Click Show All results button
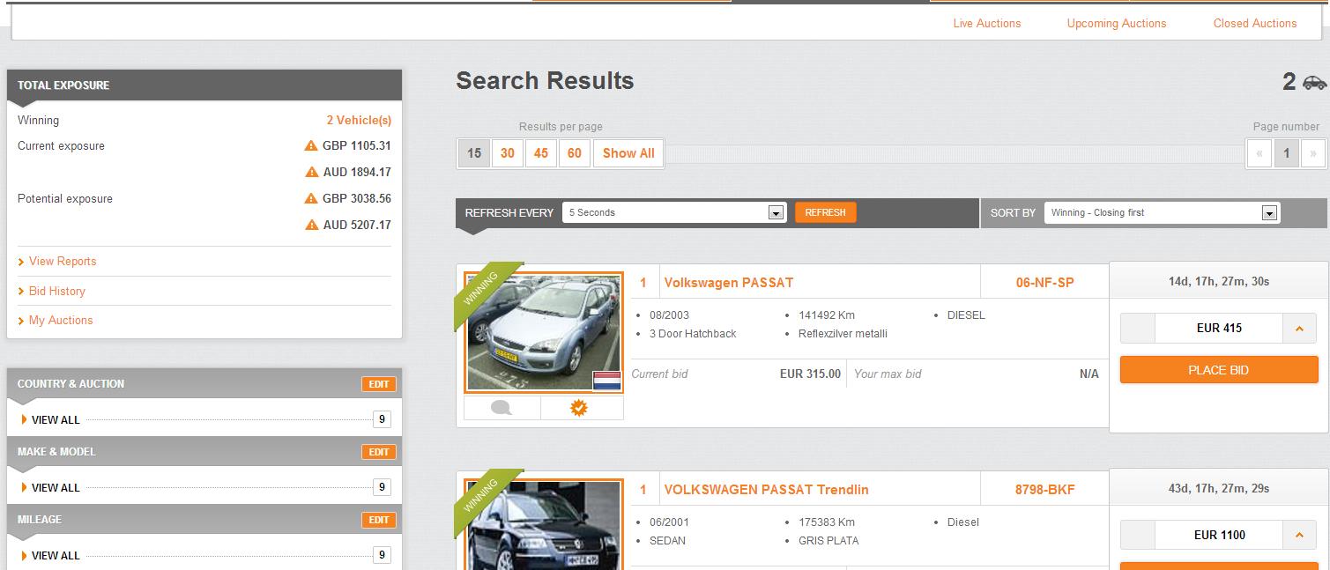This screenshot has width=1330, height=570. coord(628,153)
